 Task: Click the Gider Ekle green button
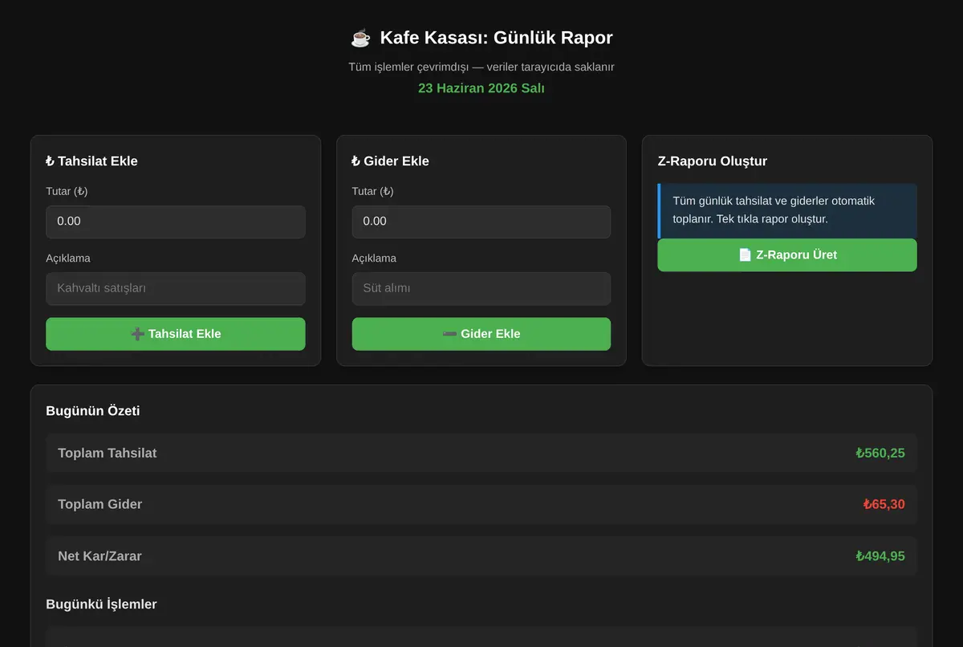click(x=481, y=334)
